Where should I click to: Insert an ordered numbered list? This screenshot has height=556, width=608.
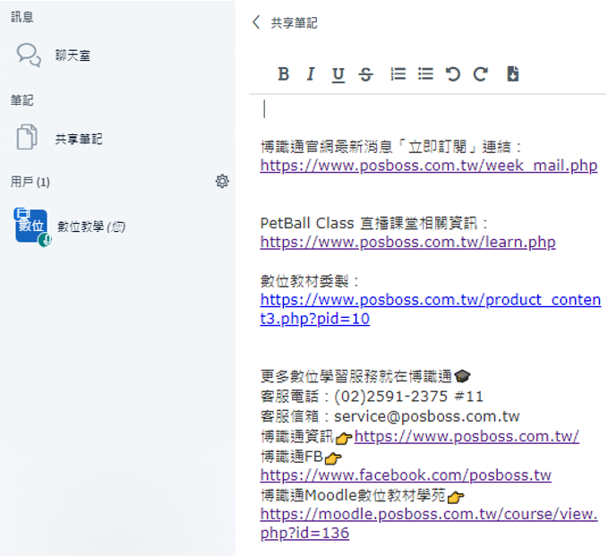398,74
